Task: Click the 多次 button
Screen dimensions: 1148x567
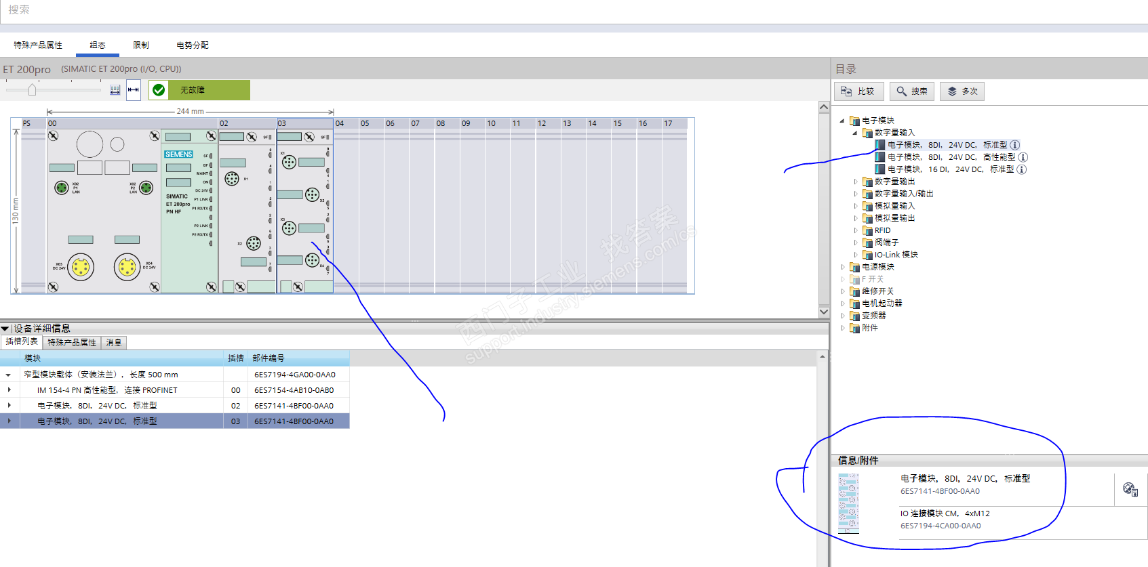Action: click(x=962, y=91)
